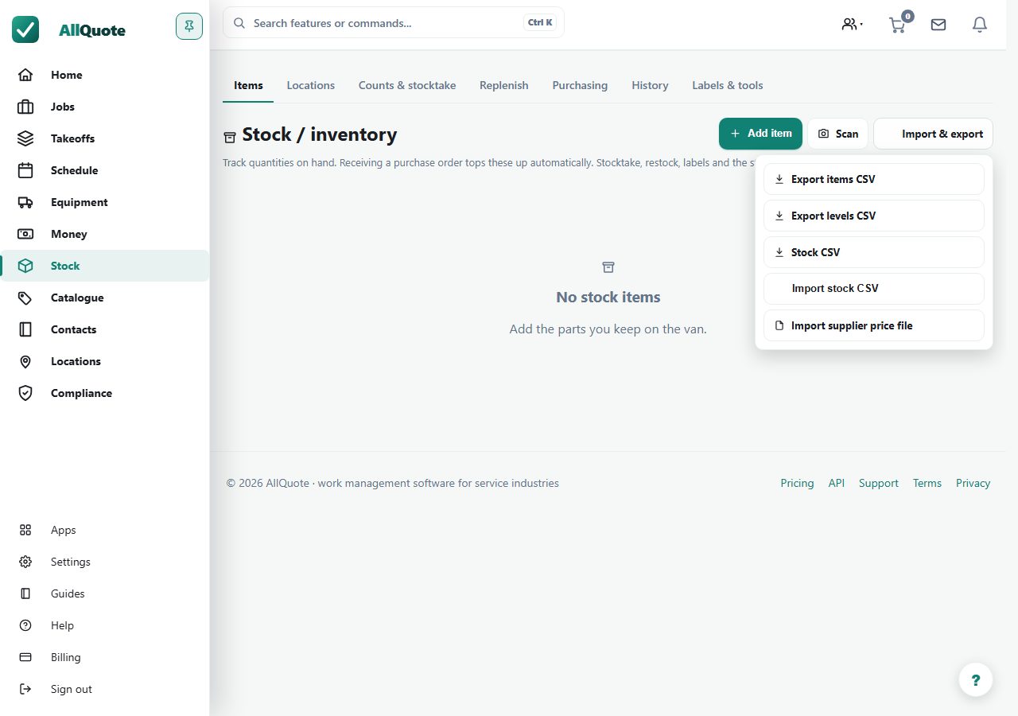
Task: Switch to Counts & stocktake tab
Action: 407,85
